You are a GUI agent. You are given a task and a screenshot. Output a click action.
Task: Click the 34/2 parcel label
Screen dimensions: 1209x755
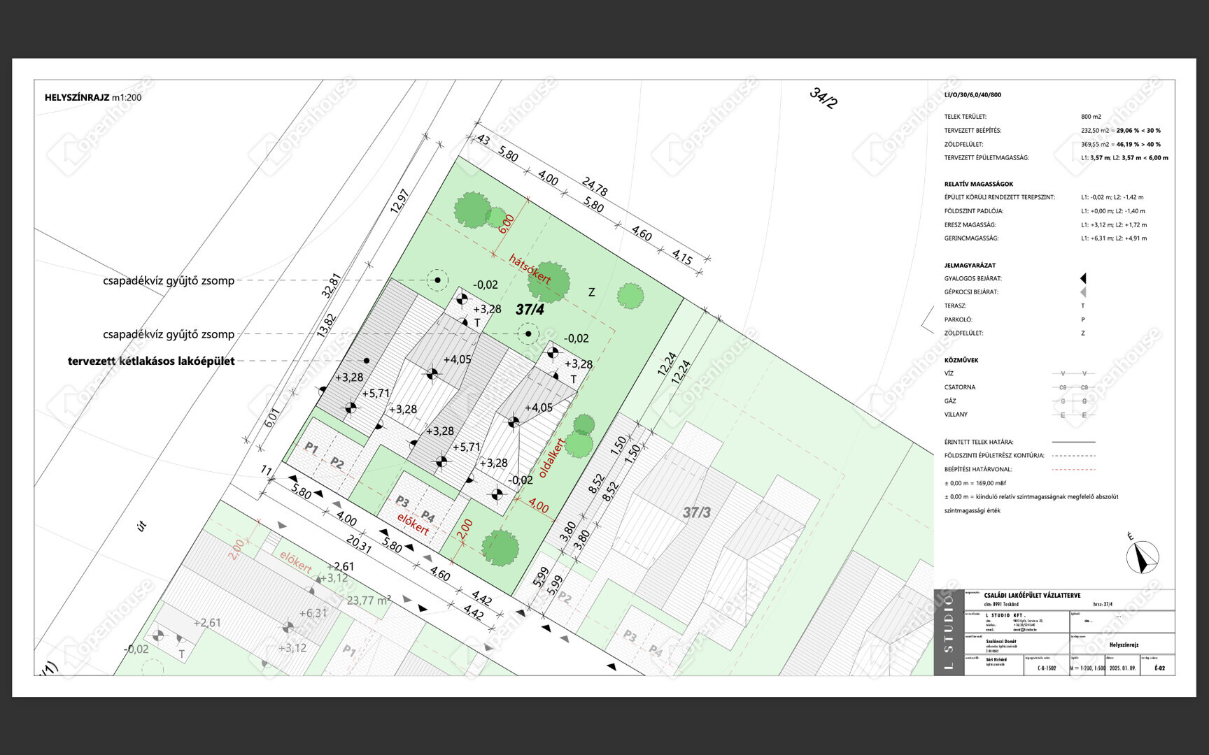click(x=823, y=98)
